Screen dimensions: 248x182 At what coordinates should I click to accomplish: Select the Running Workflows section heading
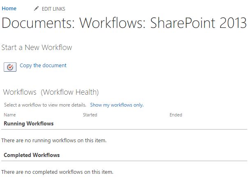29,123
